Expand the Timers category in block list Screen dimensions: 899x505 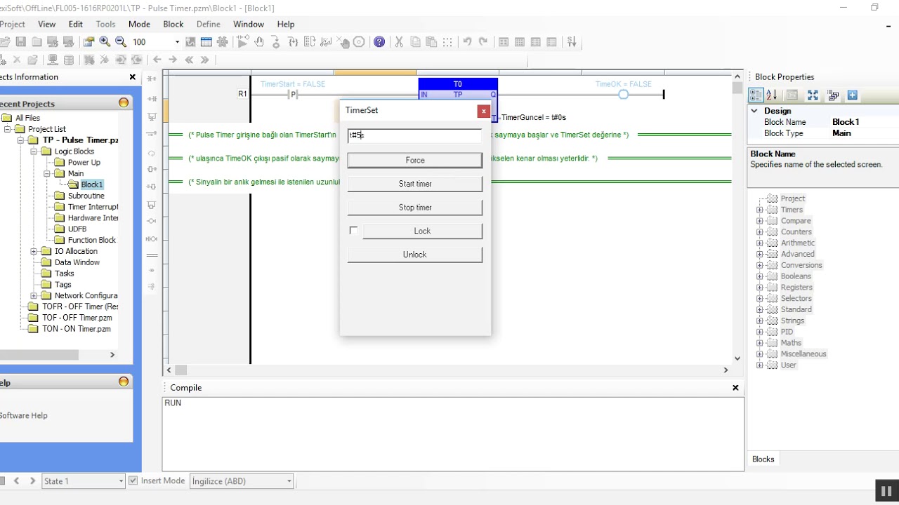(x=759, y=210)
